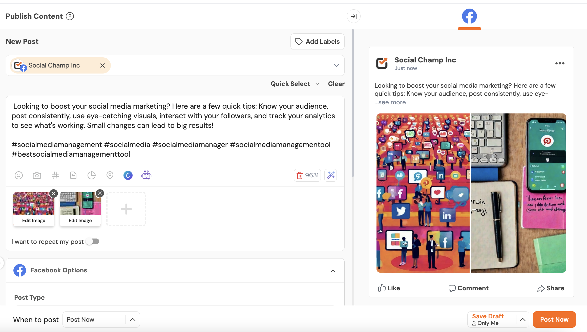Open the hashtag manager icon
Viewport: 587px width, 332px height.
click(x=55, y=175)
